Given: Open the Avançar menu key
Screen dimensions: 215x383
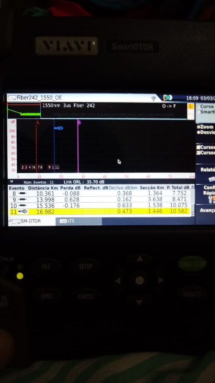Looking at the screenshot, I should 206,214.
